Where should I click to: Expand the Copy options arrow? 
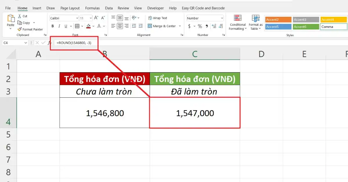point(34,23)
